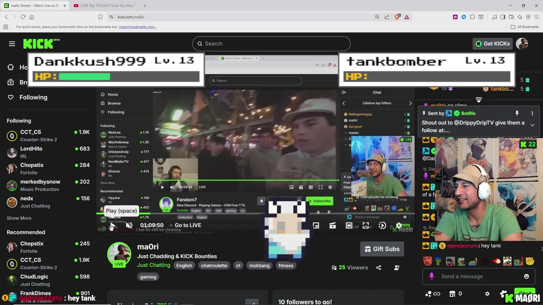The width and height of the screenshot is (543, 305).
Task: Go to browser home page
Action: tap(31, 17)
